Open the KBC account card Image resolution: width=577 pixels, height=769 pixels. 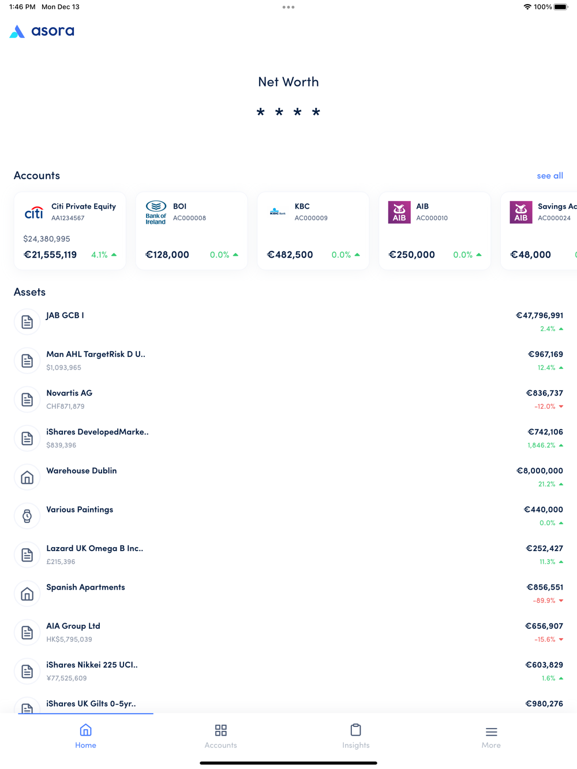pos(313,231)
